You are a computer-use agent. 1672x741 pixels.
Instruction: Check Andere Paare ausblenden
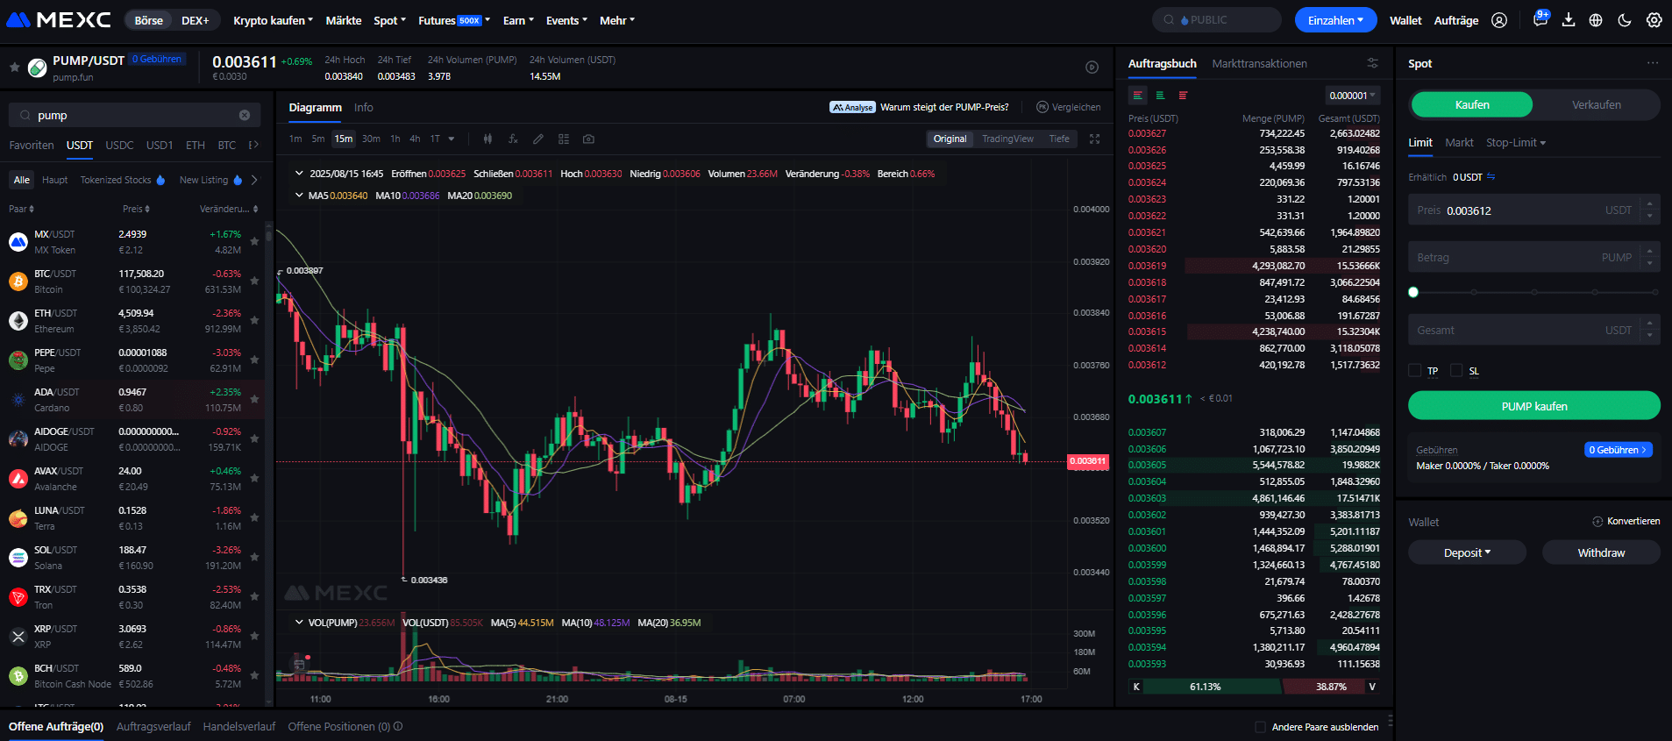pos(1260,727)
